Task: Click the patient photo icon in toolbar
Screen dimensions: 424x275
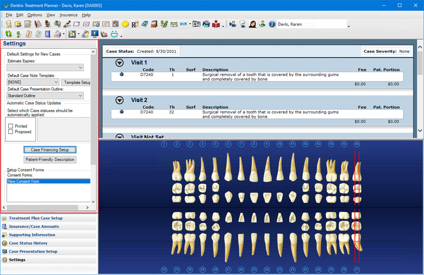Action: [x=252, y=24]
